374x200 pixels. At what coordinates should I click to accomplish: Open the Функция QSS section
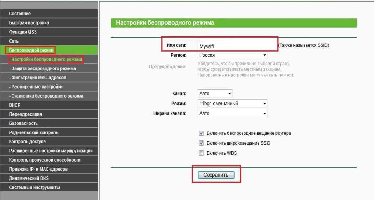point(23,32)
